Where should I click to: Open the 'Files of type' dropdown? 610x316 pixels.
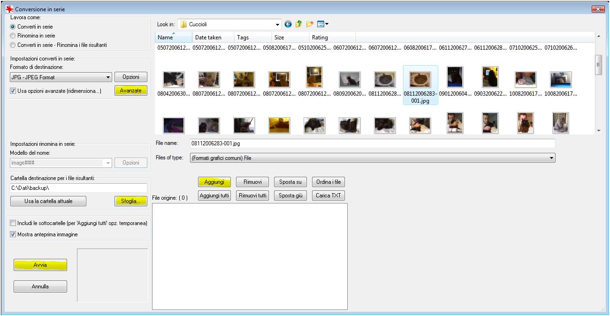[551, 158]
